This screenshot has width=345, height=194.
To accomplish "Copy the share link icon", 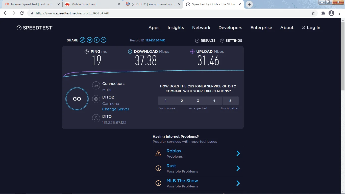I will (83, 40).
